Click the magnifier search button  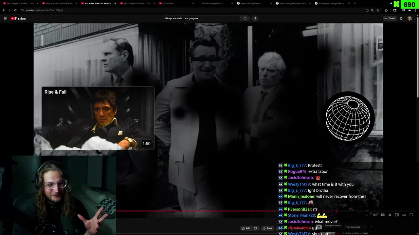(245, 18)
